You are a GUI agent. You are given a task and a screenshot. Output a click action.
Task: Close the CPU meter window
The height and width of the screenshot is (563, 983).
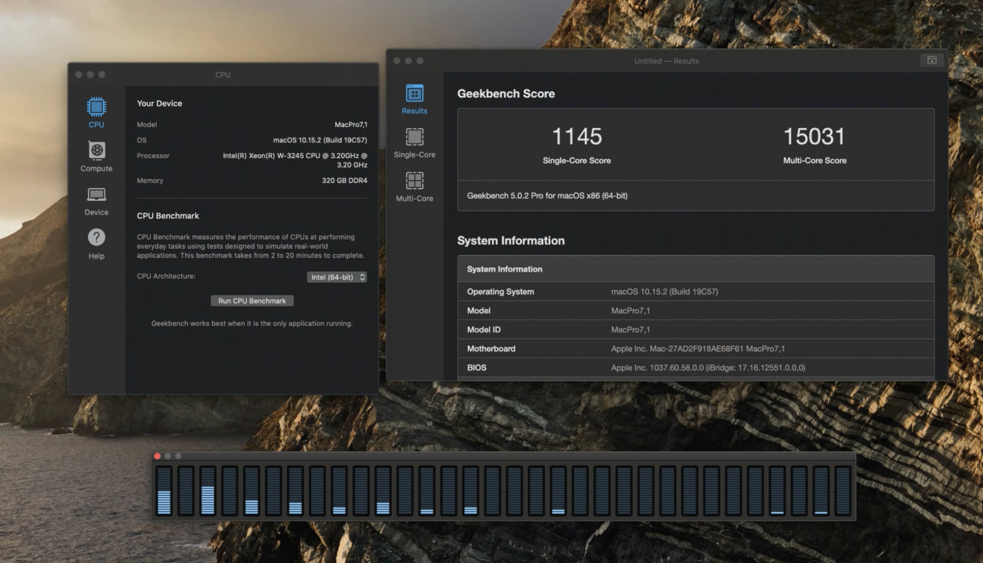[x=157, y=456]
